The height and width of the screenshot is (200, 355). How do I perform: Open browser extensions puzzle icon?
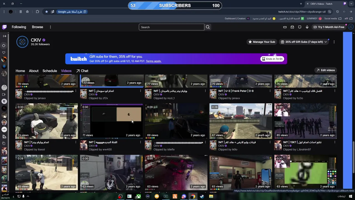point(37,12)
